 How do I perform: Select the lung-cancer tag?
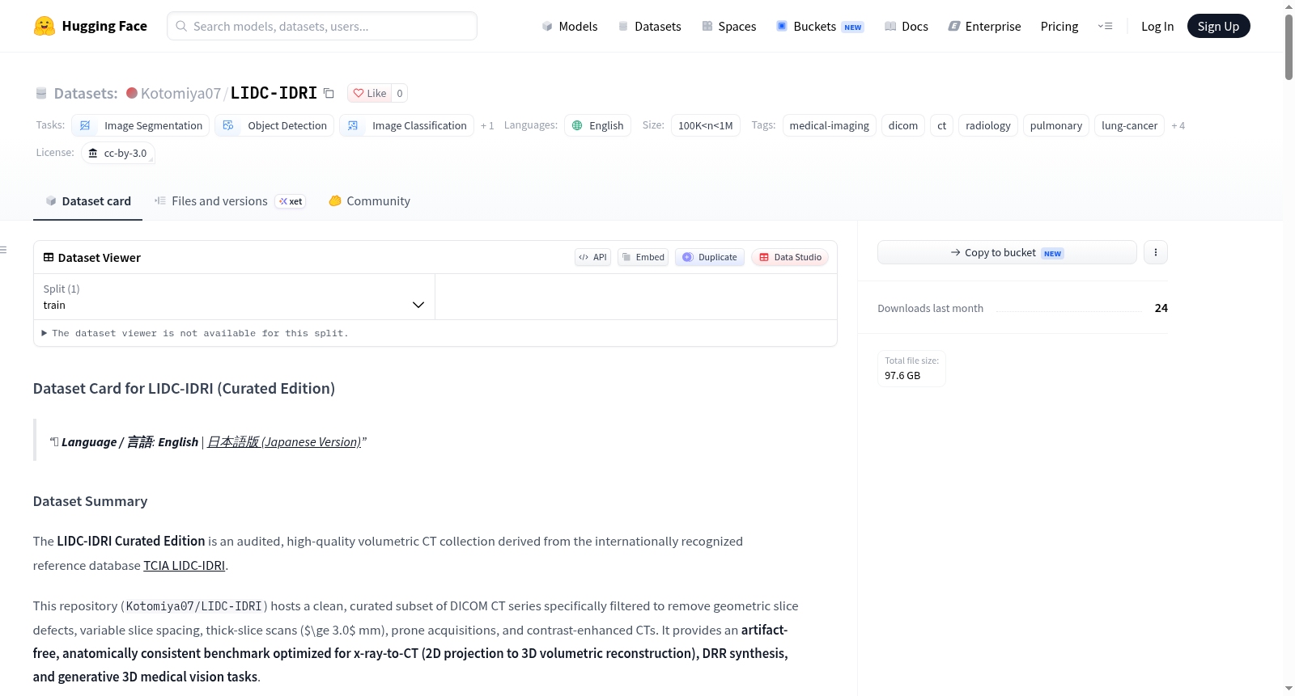1129,125
